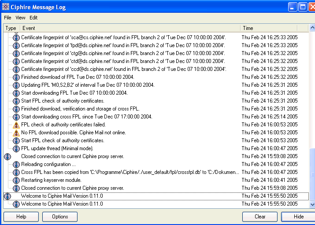
Task: Select text 'Restarting keyserver module.'
Action: (51, 180)
